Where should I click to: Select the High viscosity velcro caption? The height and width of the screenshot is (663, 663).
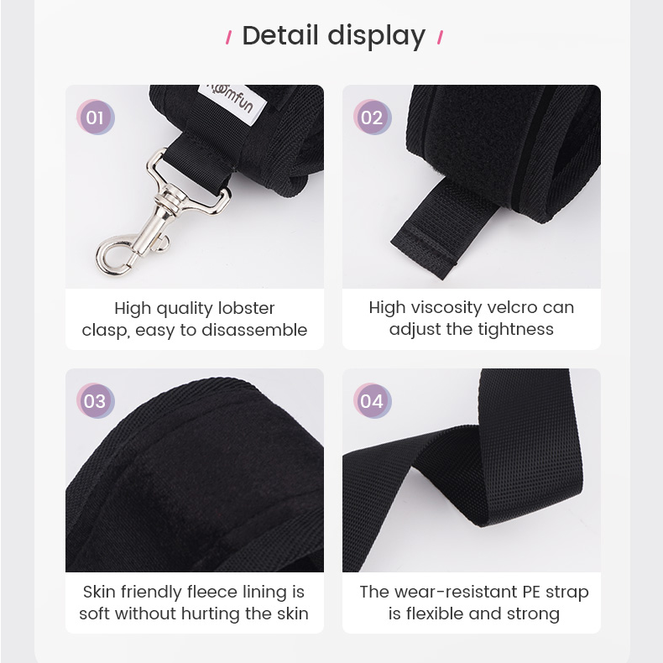point(472,318)
